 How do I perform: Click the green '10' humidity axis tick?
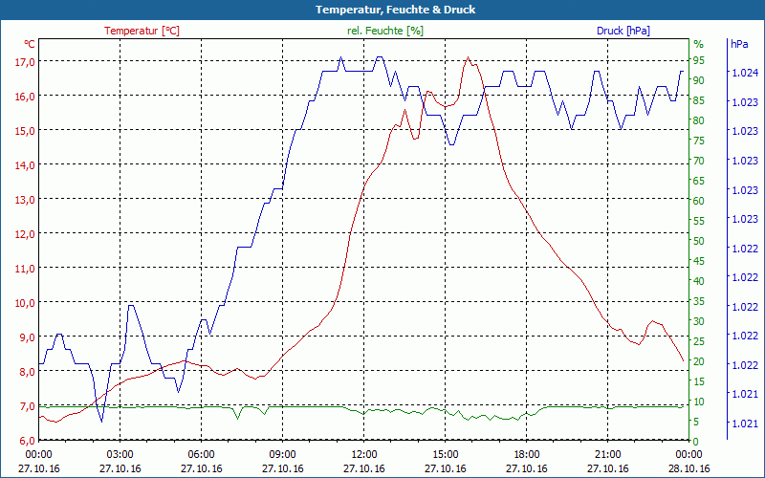coord(699,402)
